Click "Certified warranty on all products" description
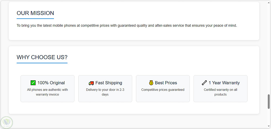This screenshot has height=129, width=271. (220, 92)
